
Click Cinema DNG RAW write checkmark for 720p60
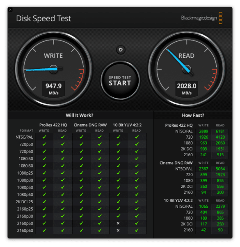[x=81, y=151]
